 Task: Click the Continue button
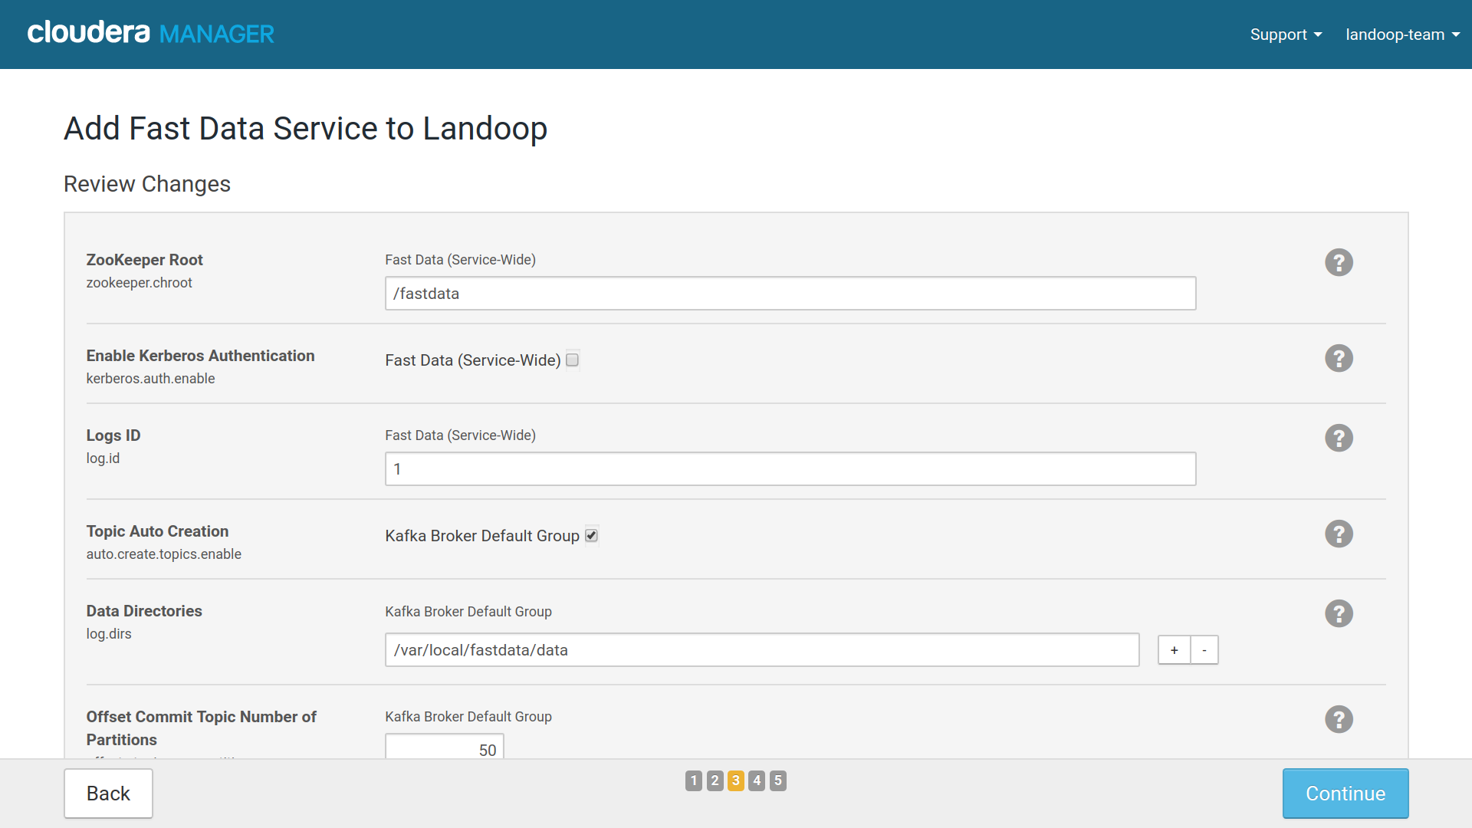click(x=1345, y=793)
